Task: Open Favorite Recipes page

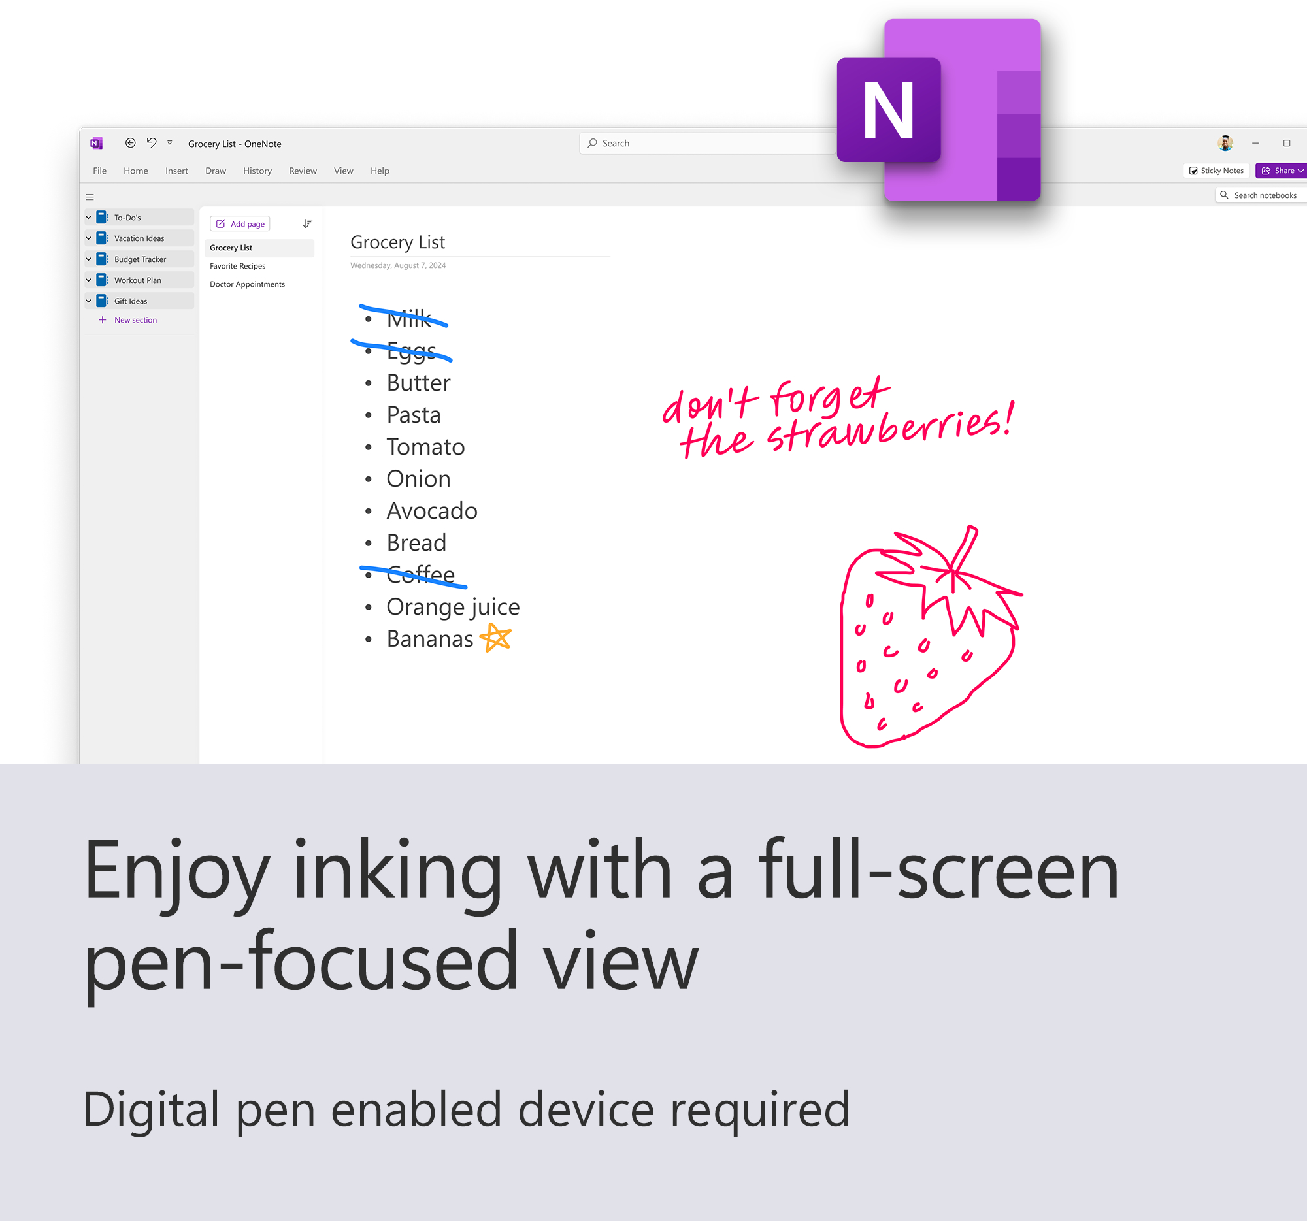Action: [239, 265]
